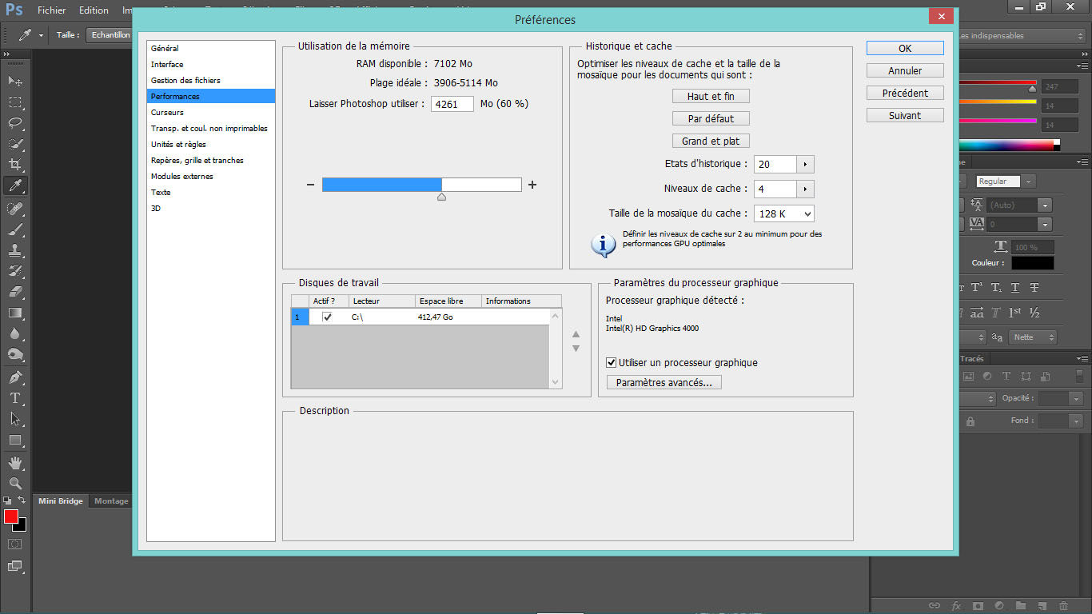Select the Eraser tool
The height and width of the screenshot is (614, 1092).
(15, 291)
